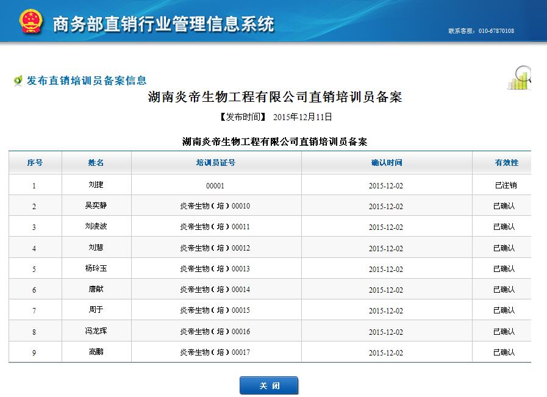Click the 发布直销培训员备案信息 section heading
Screen dimensions: 547x397
(87, 80)
